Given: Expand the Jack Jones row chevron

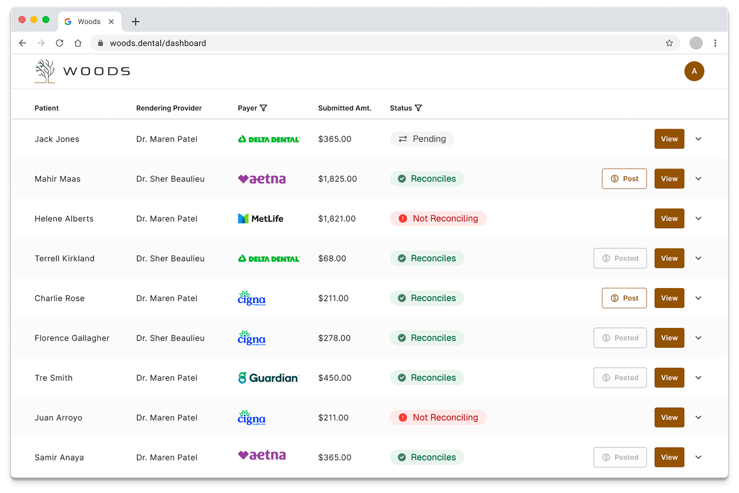Looking at the screenshot, I should point(698,138).
